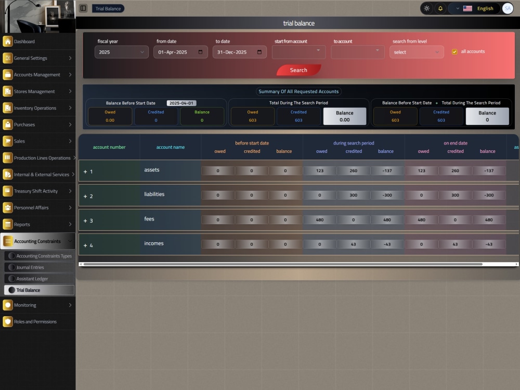Toggle the sidebar panel icon
Viewport: 520px width, 390px height.
pos(83,8)
